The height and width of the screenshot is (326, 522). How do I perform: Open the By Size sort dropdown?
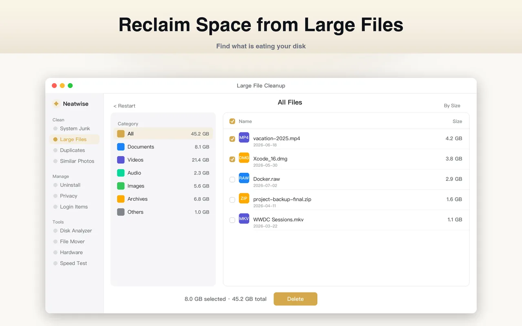point(452,106)
